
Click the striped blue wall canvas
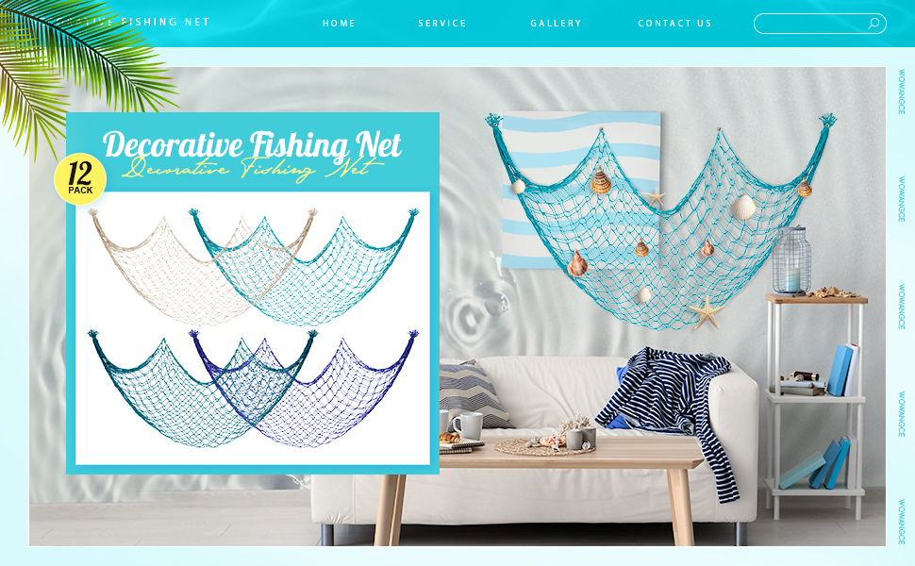[581, 190]
